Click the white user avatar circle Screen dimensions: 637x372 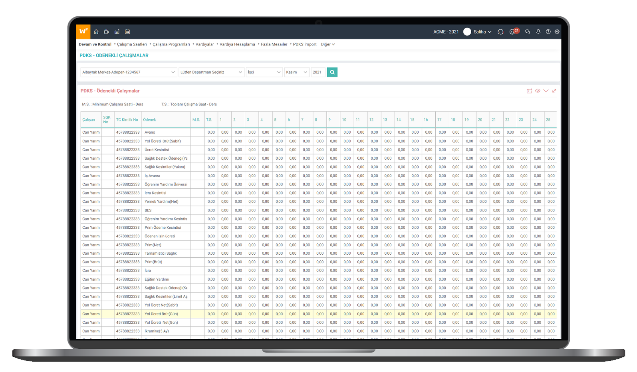(467, 32)
